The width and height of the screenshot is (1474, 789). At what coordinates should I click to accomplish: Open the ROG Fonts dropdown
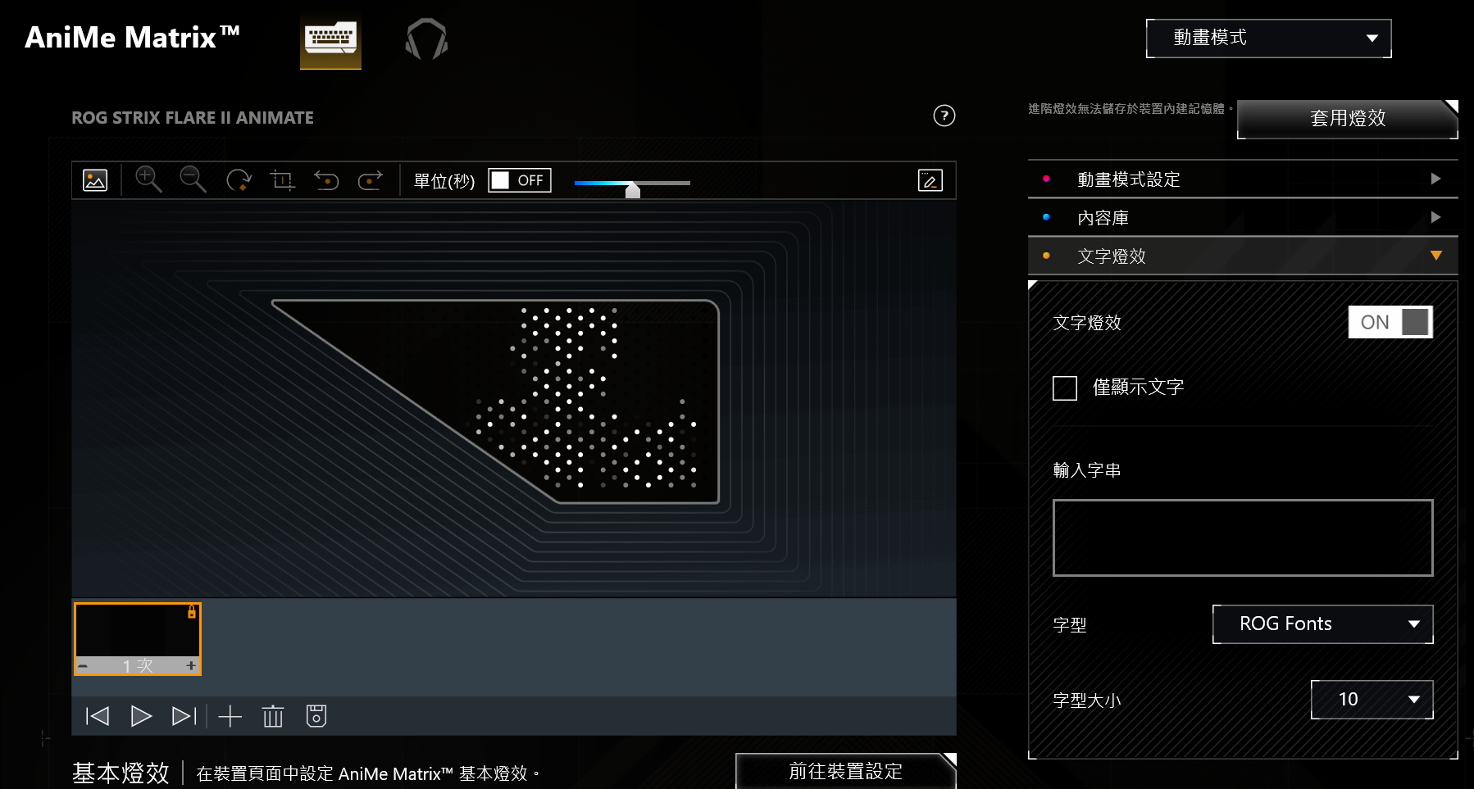coord(1322,624)
